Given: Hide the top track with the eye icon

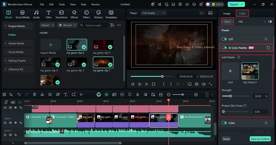Looking at the screenshot, I should click(x=16, y=107).
